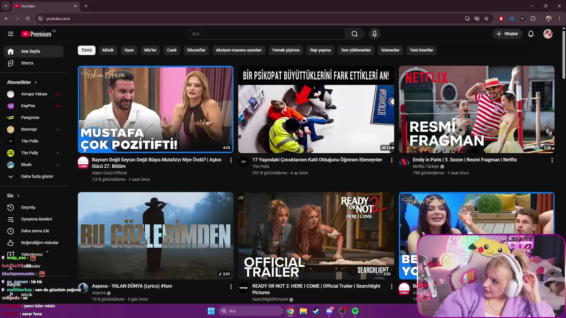
Task: Go back in browser history
Action: 7,19
